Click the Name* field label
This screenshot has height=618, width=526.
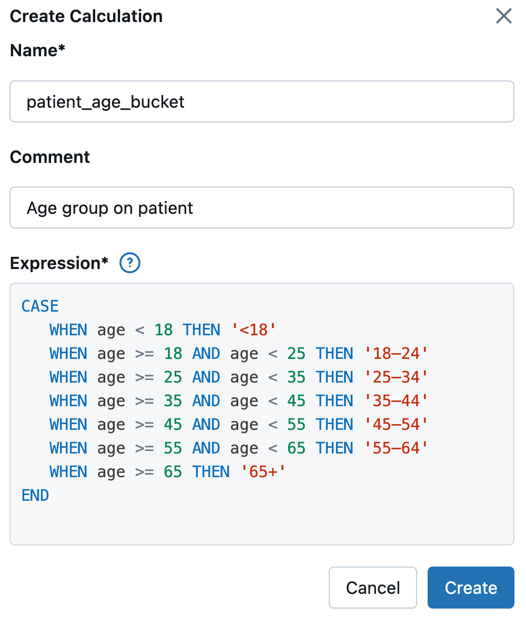37,50
